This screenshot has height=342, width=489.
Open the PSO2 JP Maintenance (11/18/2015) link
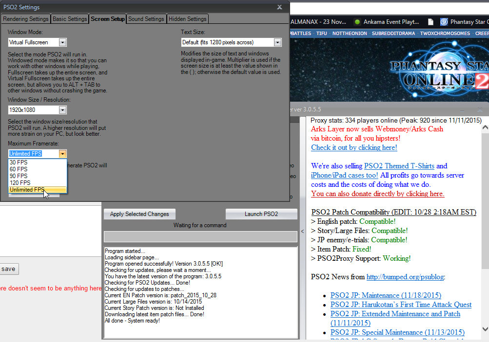pyautogui.click(x=385, y=295)
